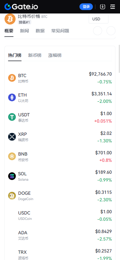
Task: Click the XRP coin icon
Action: click(12, 137)
